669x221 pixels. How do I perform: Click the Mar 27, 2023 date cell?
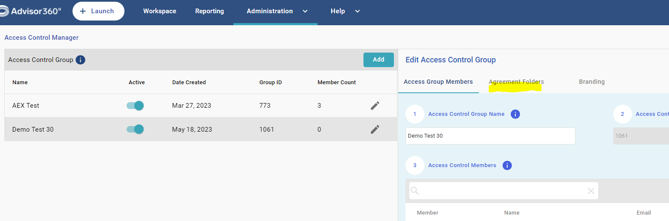pos(191,106)
